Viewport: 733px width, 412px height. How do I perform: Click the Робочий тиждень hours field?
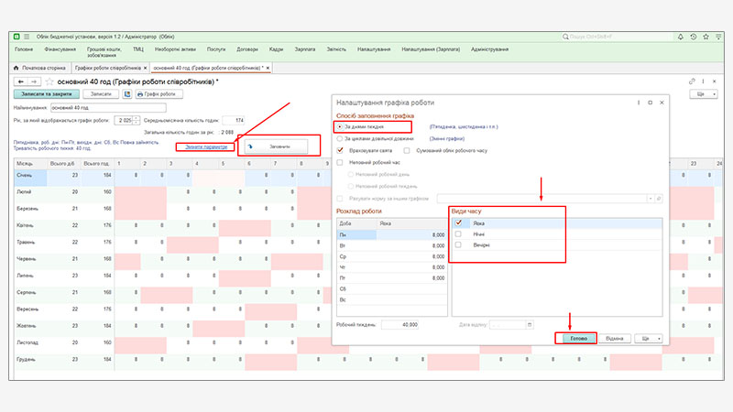(399, 324)
